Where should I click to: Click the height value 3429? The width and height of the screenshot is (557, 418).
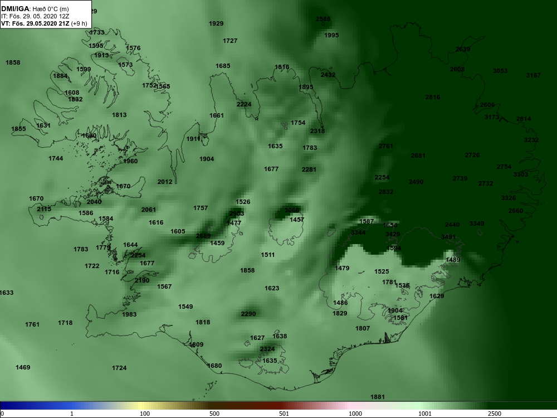coord(393,234)
